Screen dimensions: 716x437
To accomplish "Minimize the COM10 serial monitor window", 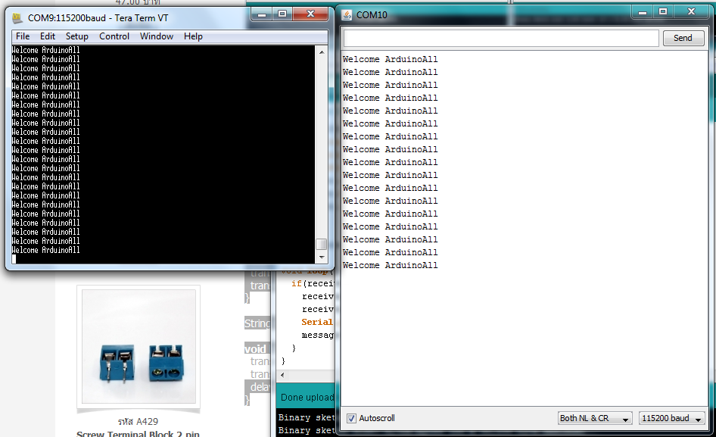I will click(x=642, y=12).
